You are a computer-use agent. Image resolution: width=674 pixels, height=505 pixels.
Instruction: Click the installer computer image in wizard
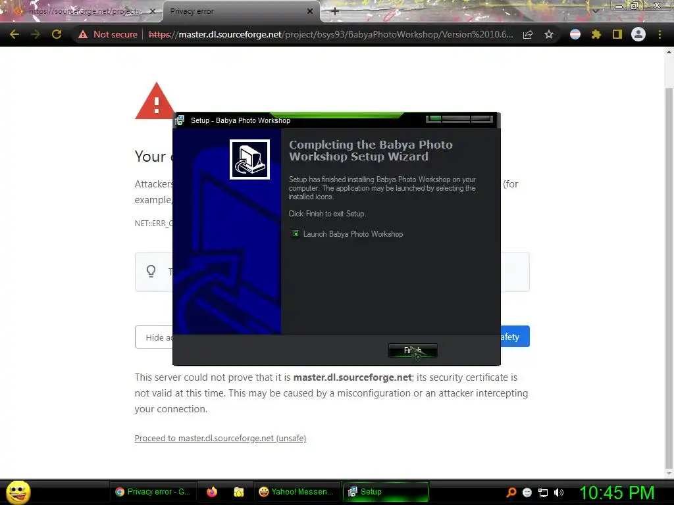[x=249, y=159]
